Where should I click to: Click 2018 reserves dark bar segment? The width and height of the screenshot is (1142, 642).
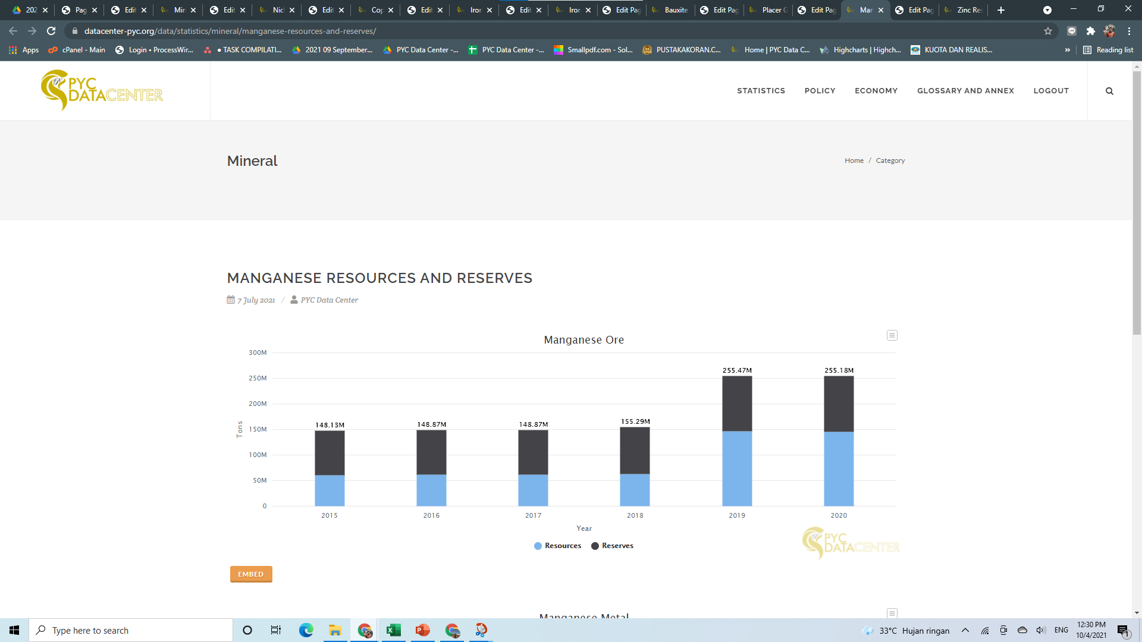pyautogui.click(x=635, y=450)
